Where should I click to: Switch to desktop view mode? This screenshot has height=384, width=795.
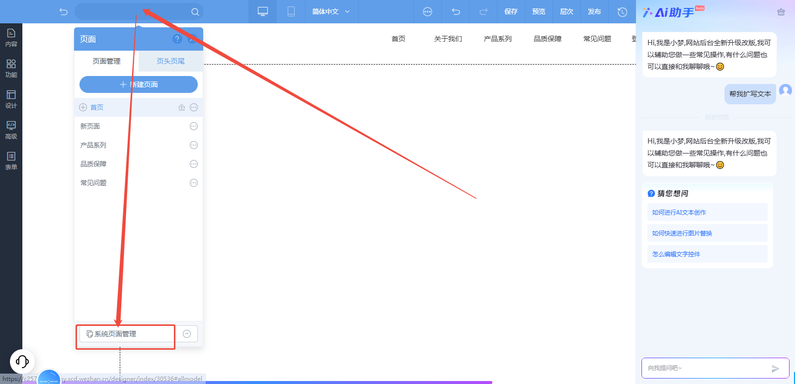coord(263,11)
